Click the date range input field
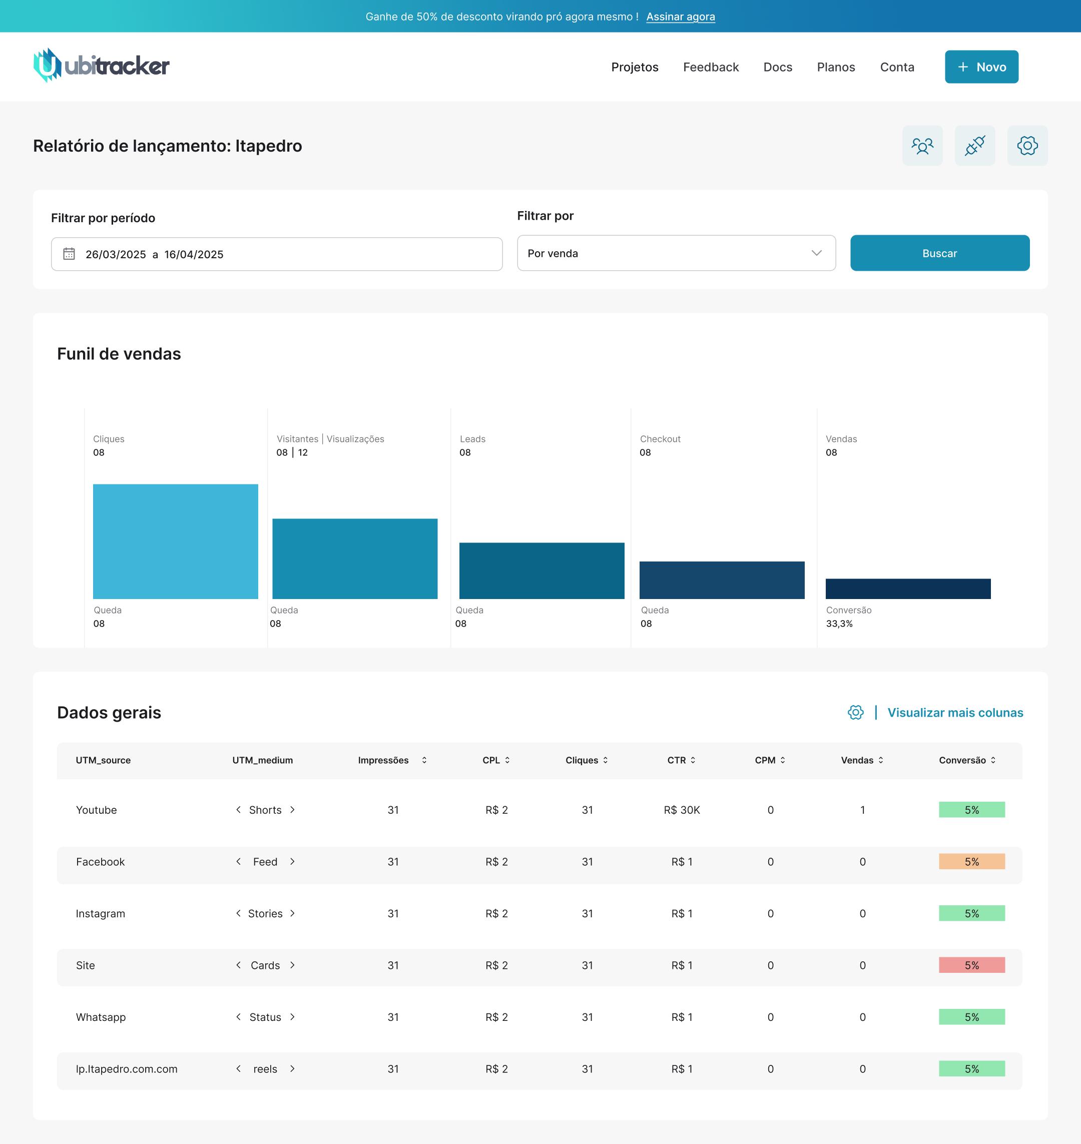The image size is (1081, 1144). [x=277, y=254]
